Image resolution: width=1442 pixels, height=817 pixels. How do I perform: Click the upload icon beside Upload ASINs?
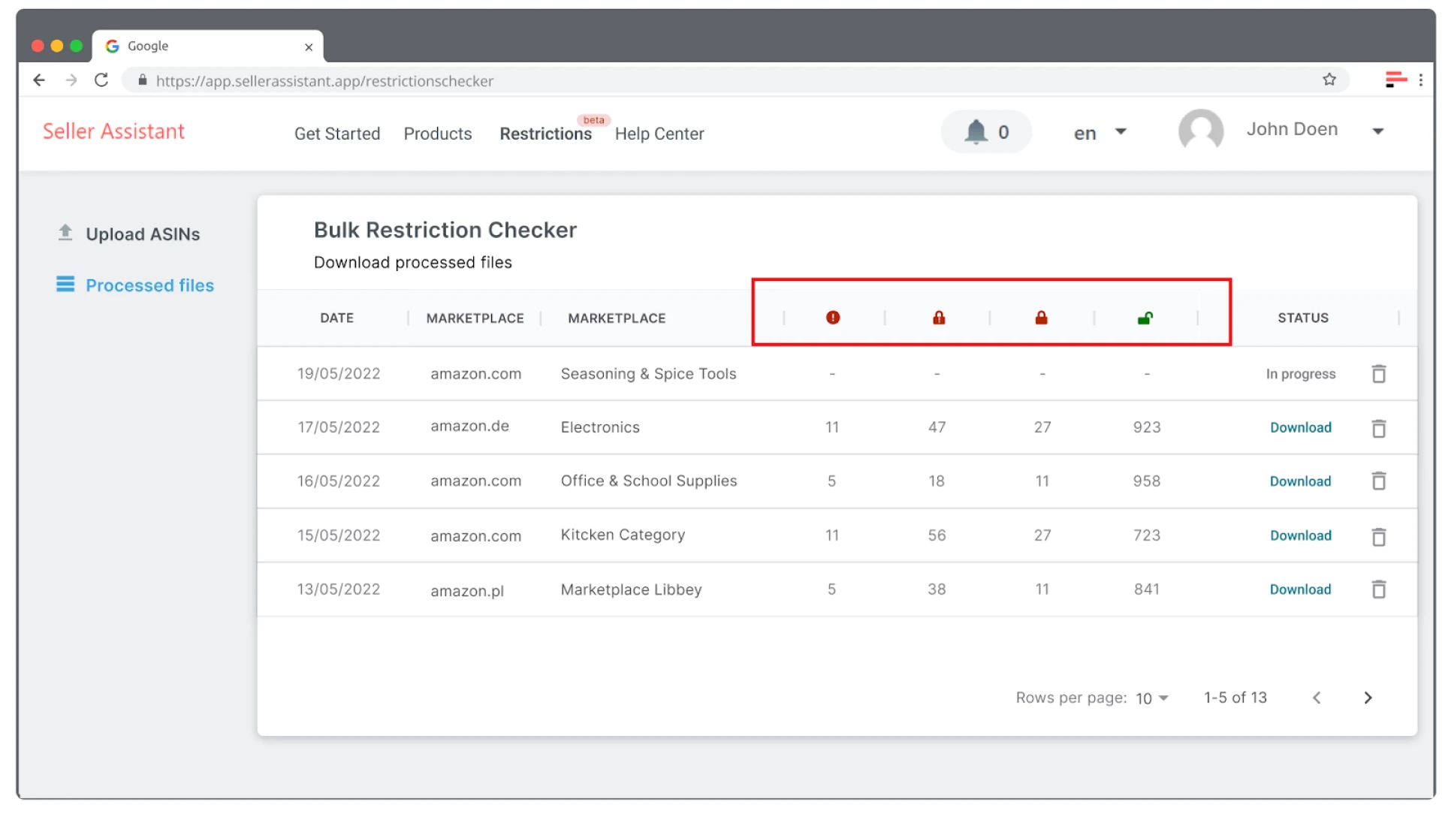coord(65,234)
